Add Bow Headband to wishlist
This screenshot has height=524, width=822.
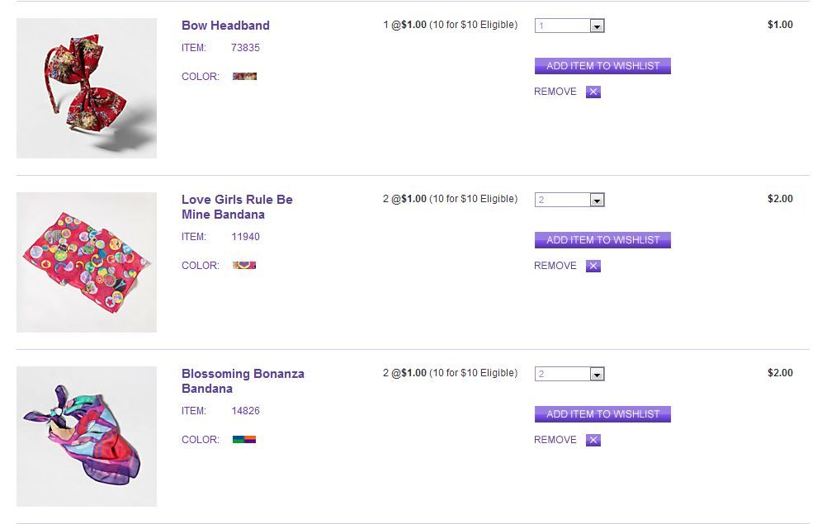click(602, 66)
